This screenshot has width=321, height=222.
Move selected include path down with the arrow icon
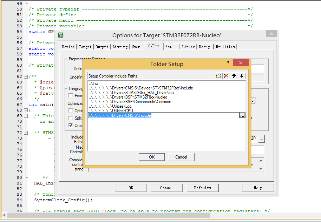tap(242, 76)
